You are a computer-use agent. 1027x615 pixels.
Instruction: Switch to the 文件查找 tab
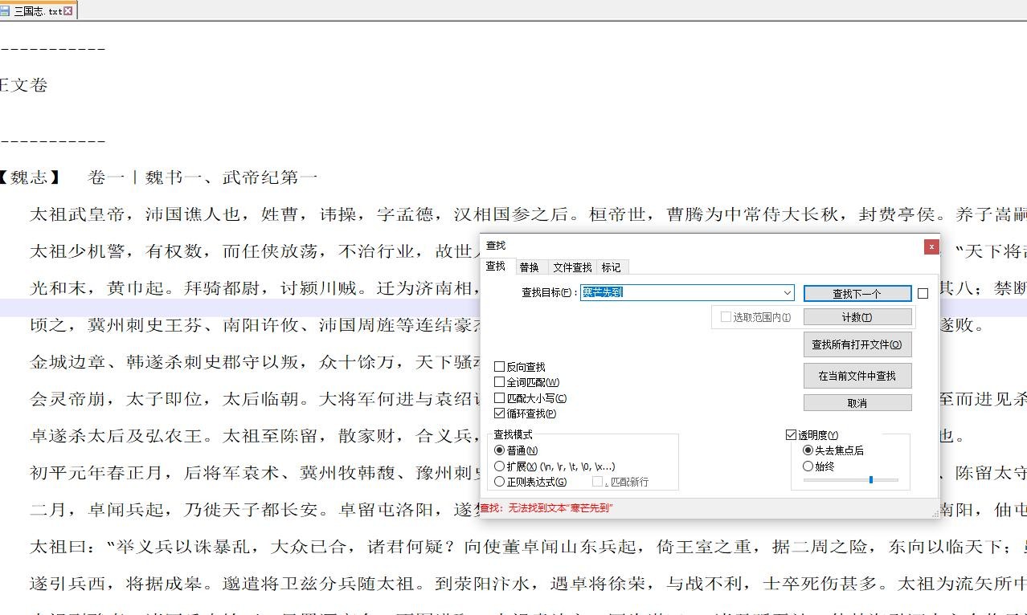pyautogui.click(x=572, y=267)
